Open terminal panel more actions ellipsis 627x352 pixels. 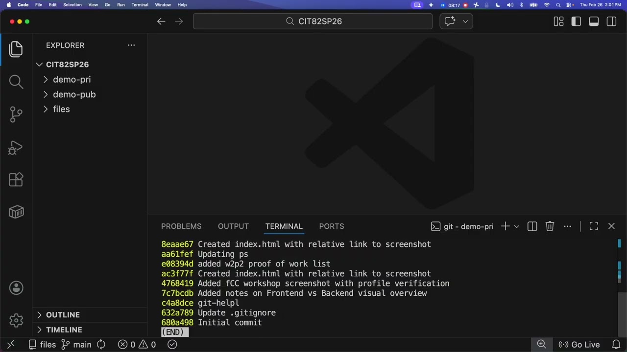567,226
